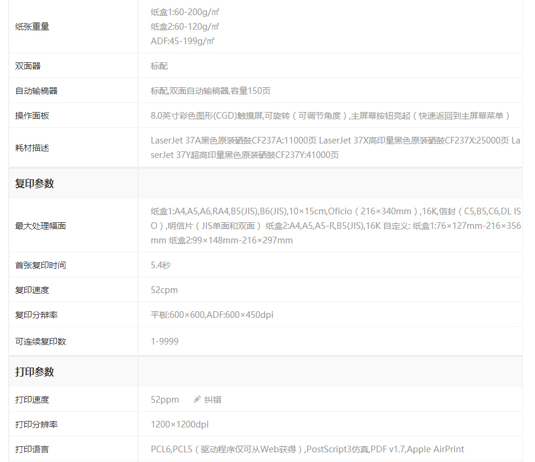Click the 双面器 row label
535x462 pixels.
tap(28, 66)
